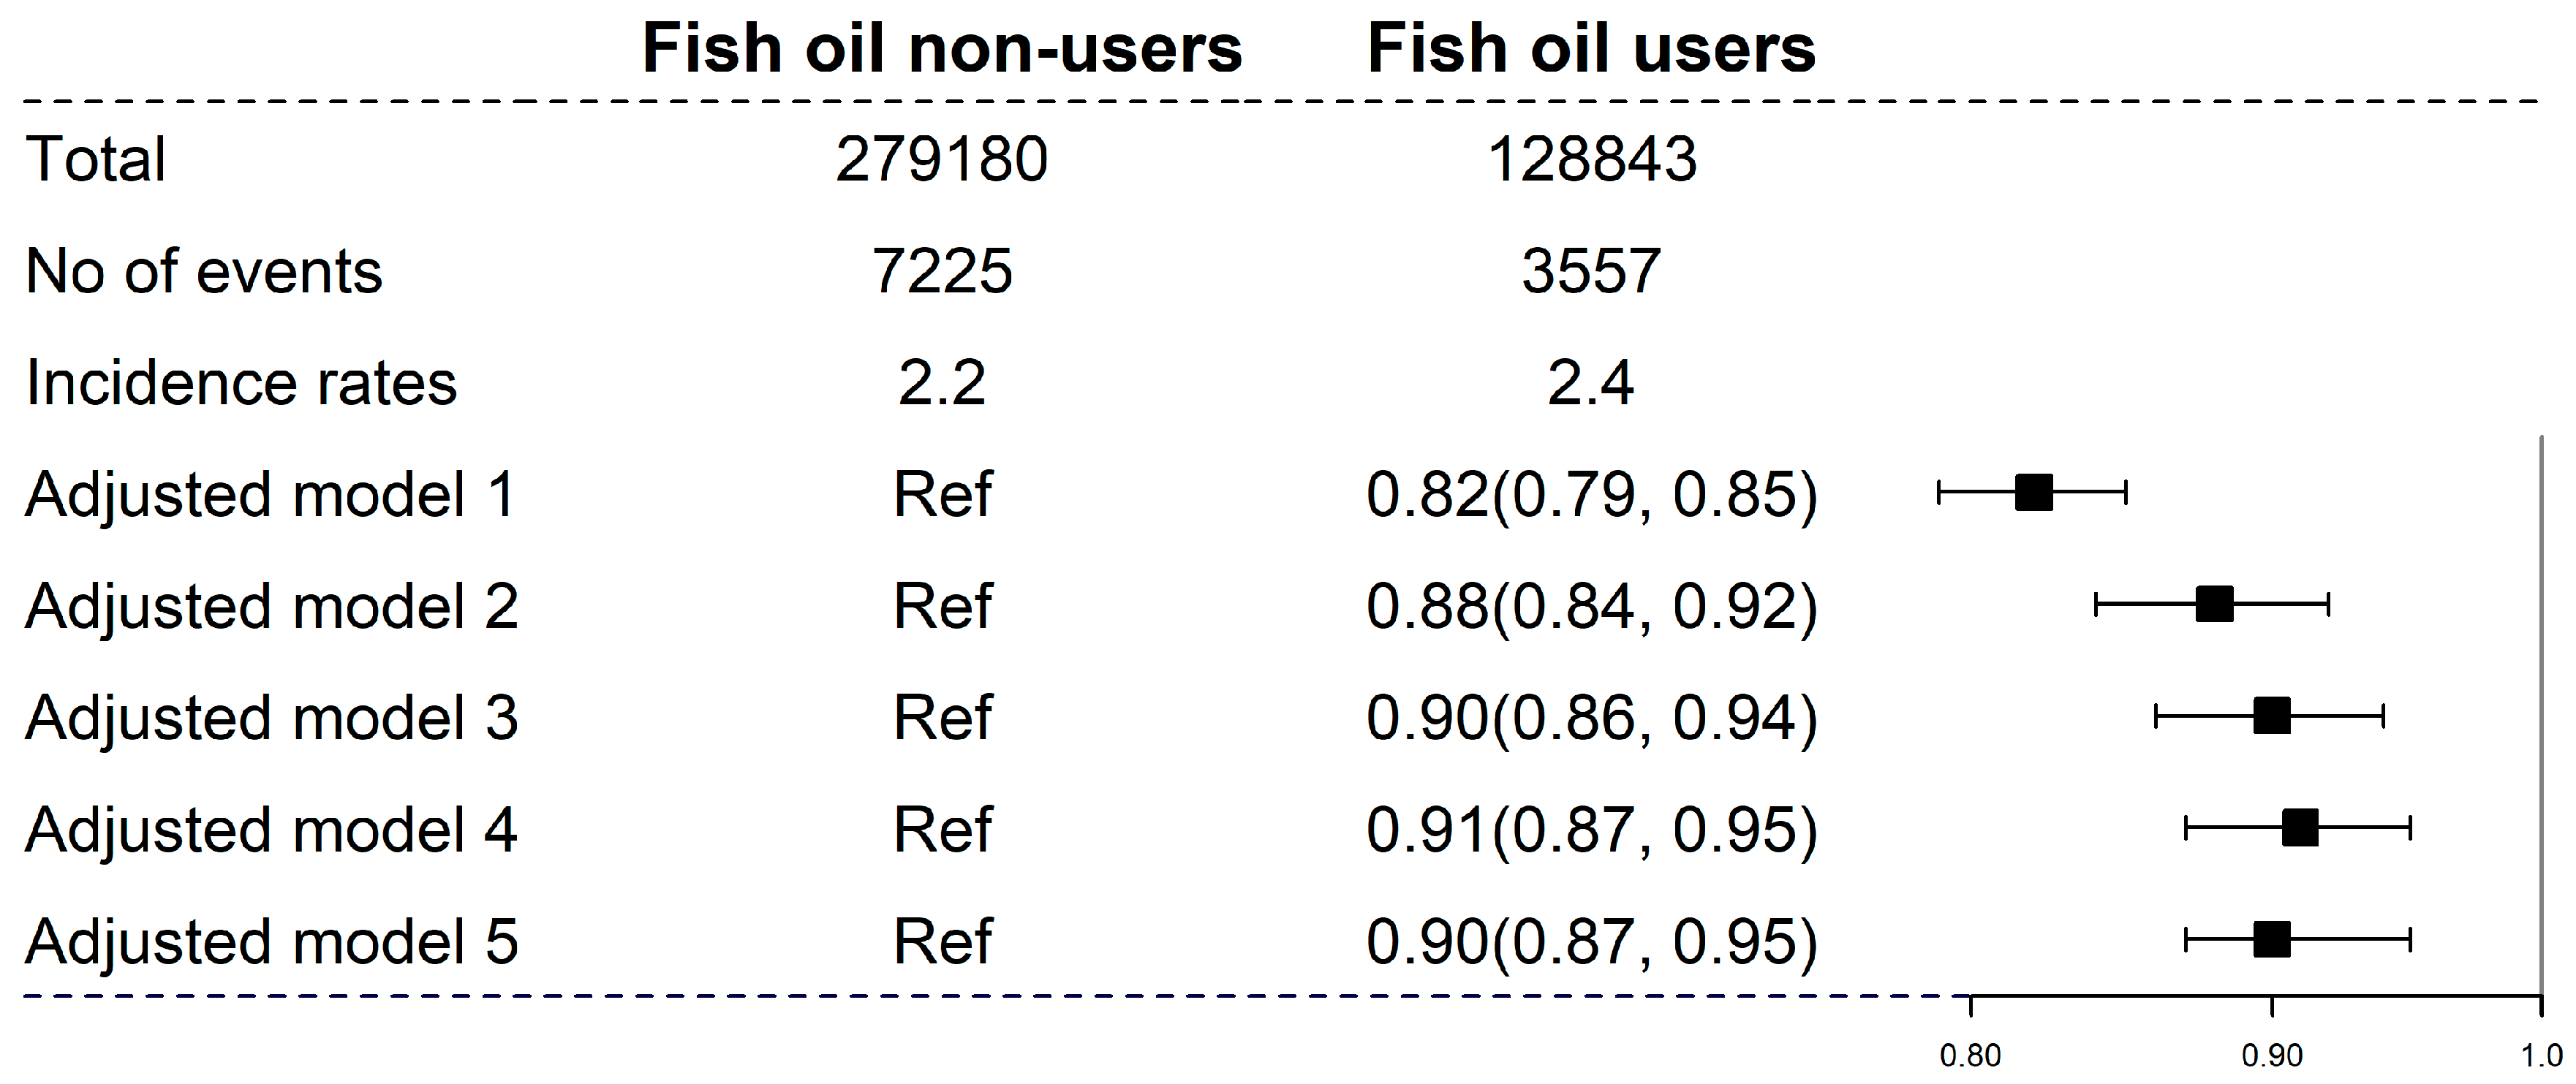The width and height of the screenshot is (2576, 1084).
Task: Click the 0.90 axis tick label
Action: click(x=2272, y=1056)
